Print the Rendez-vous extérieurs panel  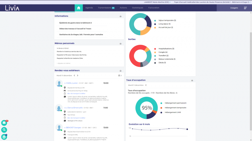120,71
